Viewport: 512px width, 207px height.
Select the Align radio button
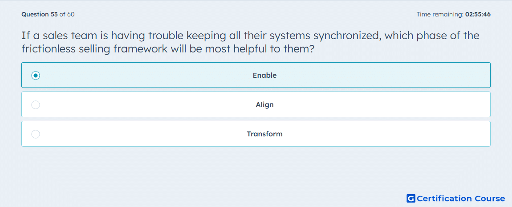click(x=36, y=105)
